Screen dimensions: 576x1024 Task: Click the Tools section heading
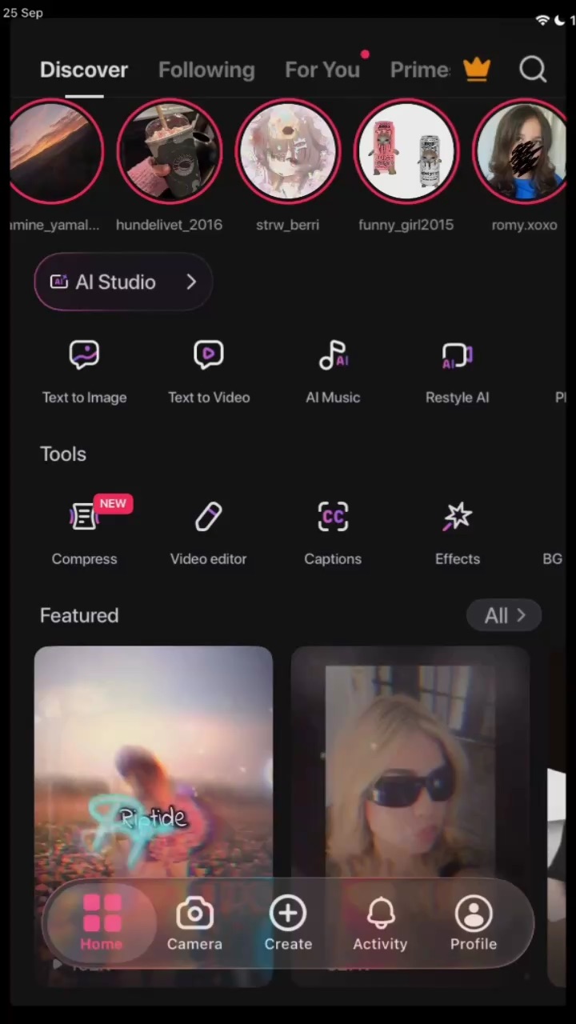coord(63,454)
